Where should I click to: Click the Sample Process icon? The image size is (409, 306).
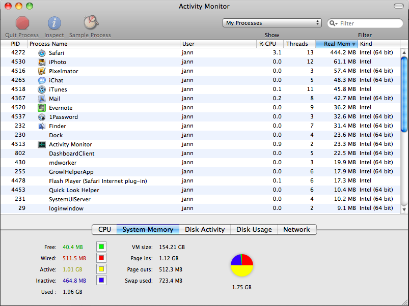tap(91, 23)
